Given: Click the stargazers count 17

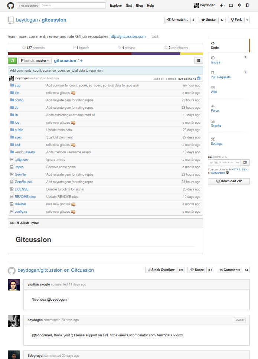Looking at the screenshot, I should 222,20.
